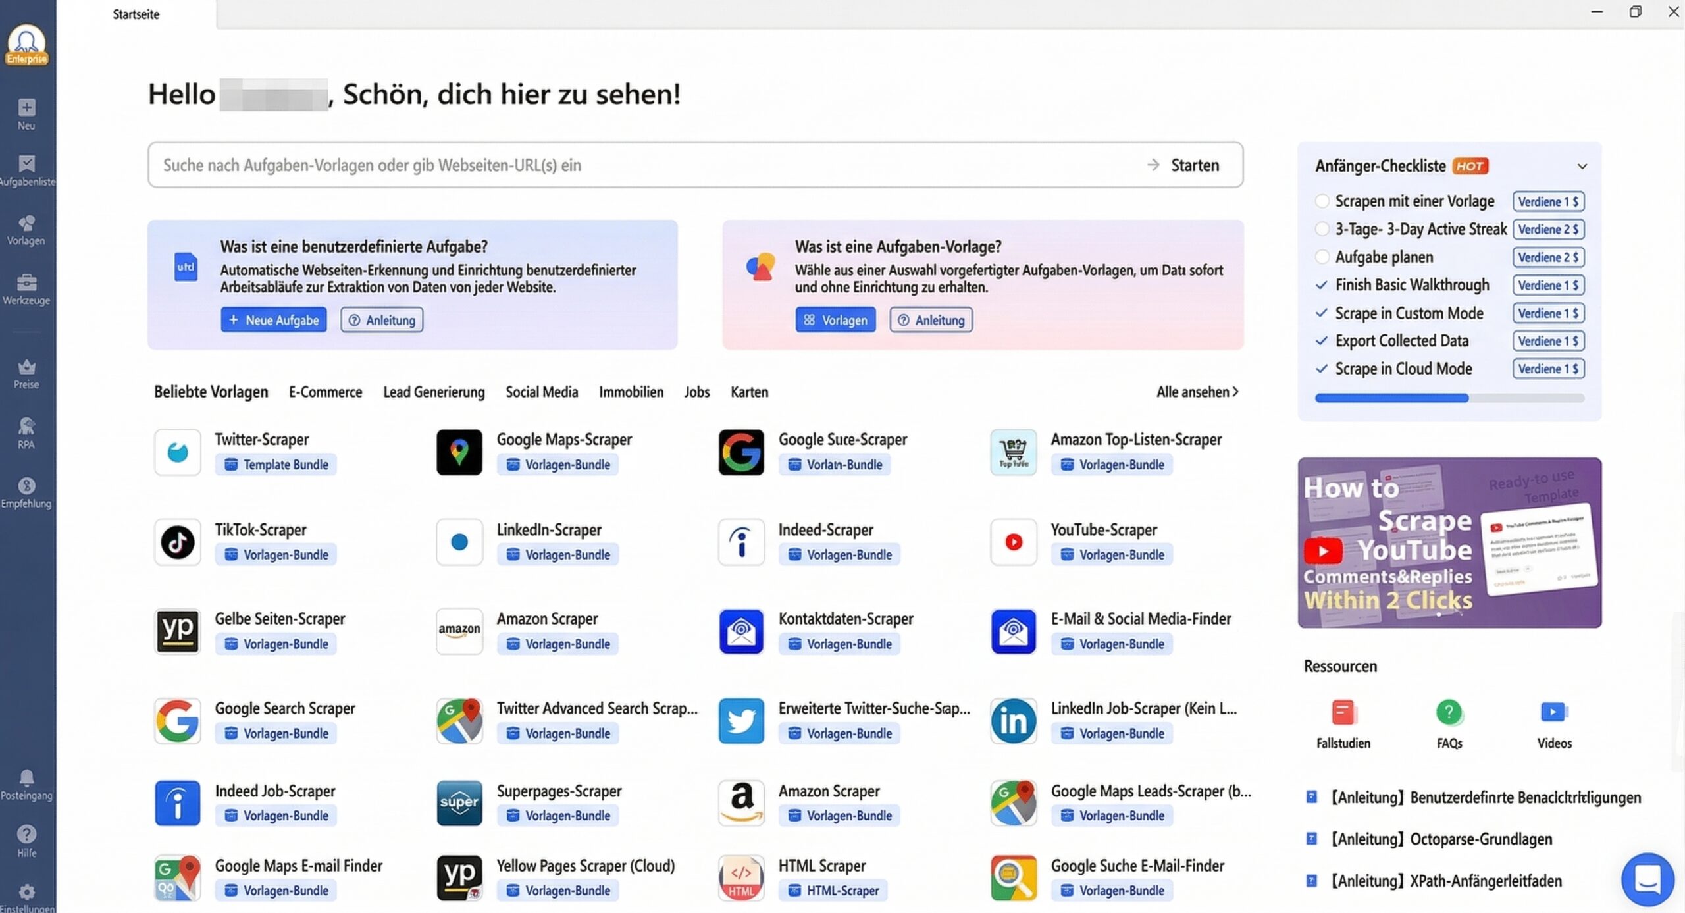
Task: Go to Vorlagen sidebar icon
Action: point(26,224)
